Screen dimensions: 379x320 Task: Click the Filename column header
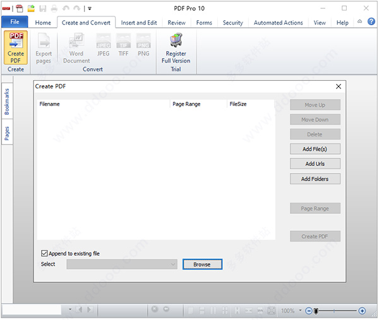click(x=104, y=104)
